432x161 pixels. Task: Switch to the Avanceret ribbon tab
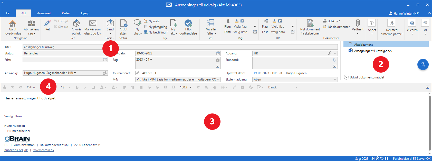pyautogui.click(x=44, y=13)
